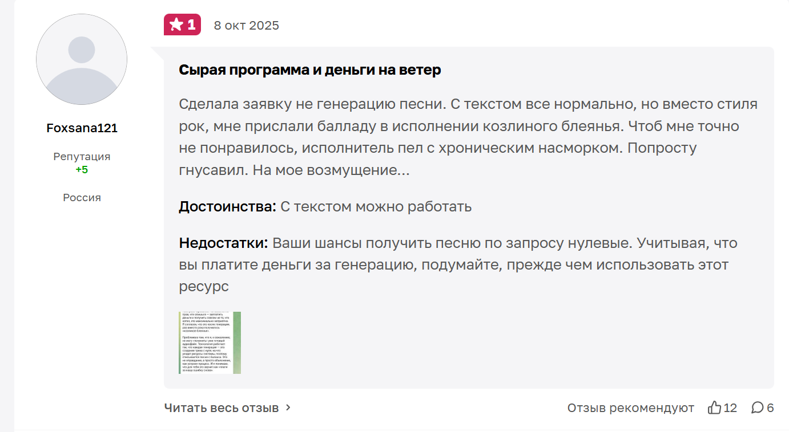Click 'Россия' under the reviewer info
The image size is (789, 432).
82,197
